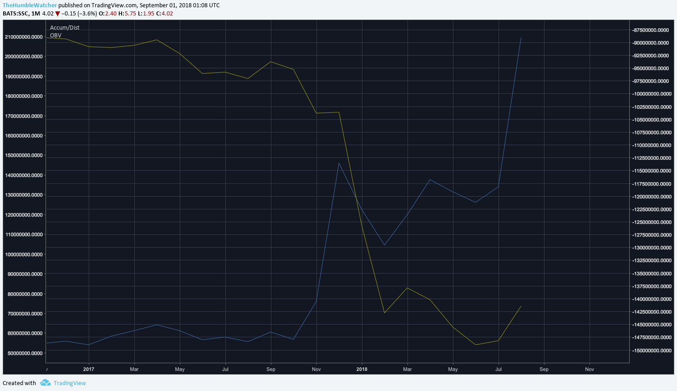The width and height of the screenshot is (677, 391).
Task: Click the low value L:1.95
Action: click(146, 14)
